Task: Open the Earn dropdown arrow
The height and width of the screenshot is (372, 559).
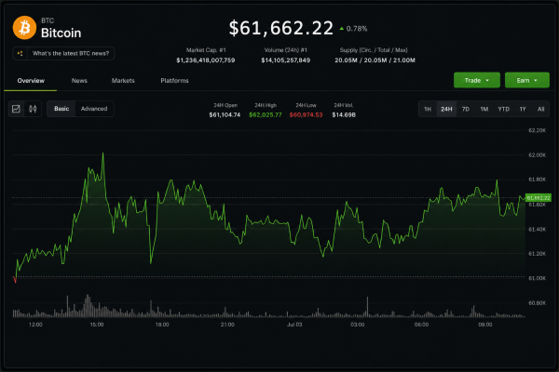Action: click(x=536, y=81)
